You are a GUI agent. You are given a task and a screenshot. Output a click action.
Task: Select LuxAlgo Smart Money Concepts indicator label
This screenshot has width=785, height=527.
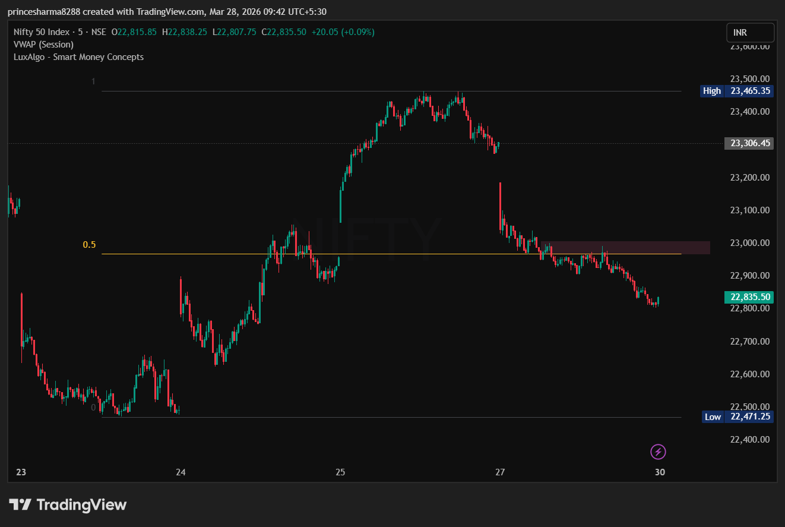click(x=78, y=57)
